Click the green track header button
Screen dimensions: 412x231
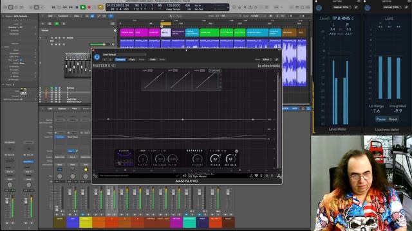click(x=57, y=24)
